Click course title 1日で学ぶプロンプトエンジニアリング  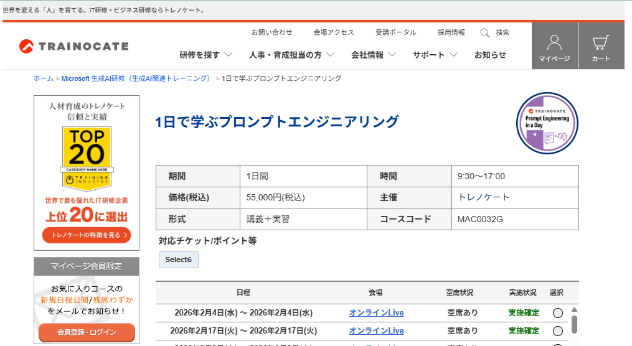277,121
